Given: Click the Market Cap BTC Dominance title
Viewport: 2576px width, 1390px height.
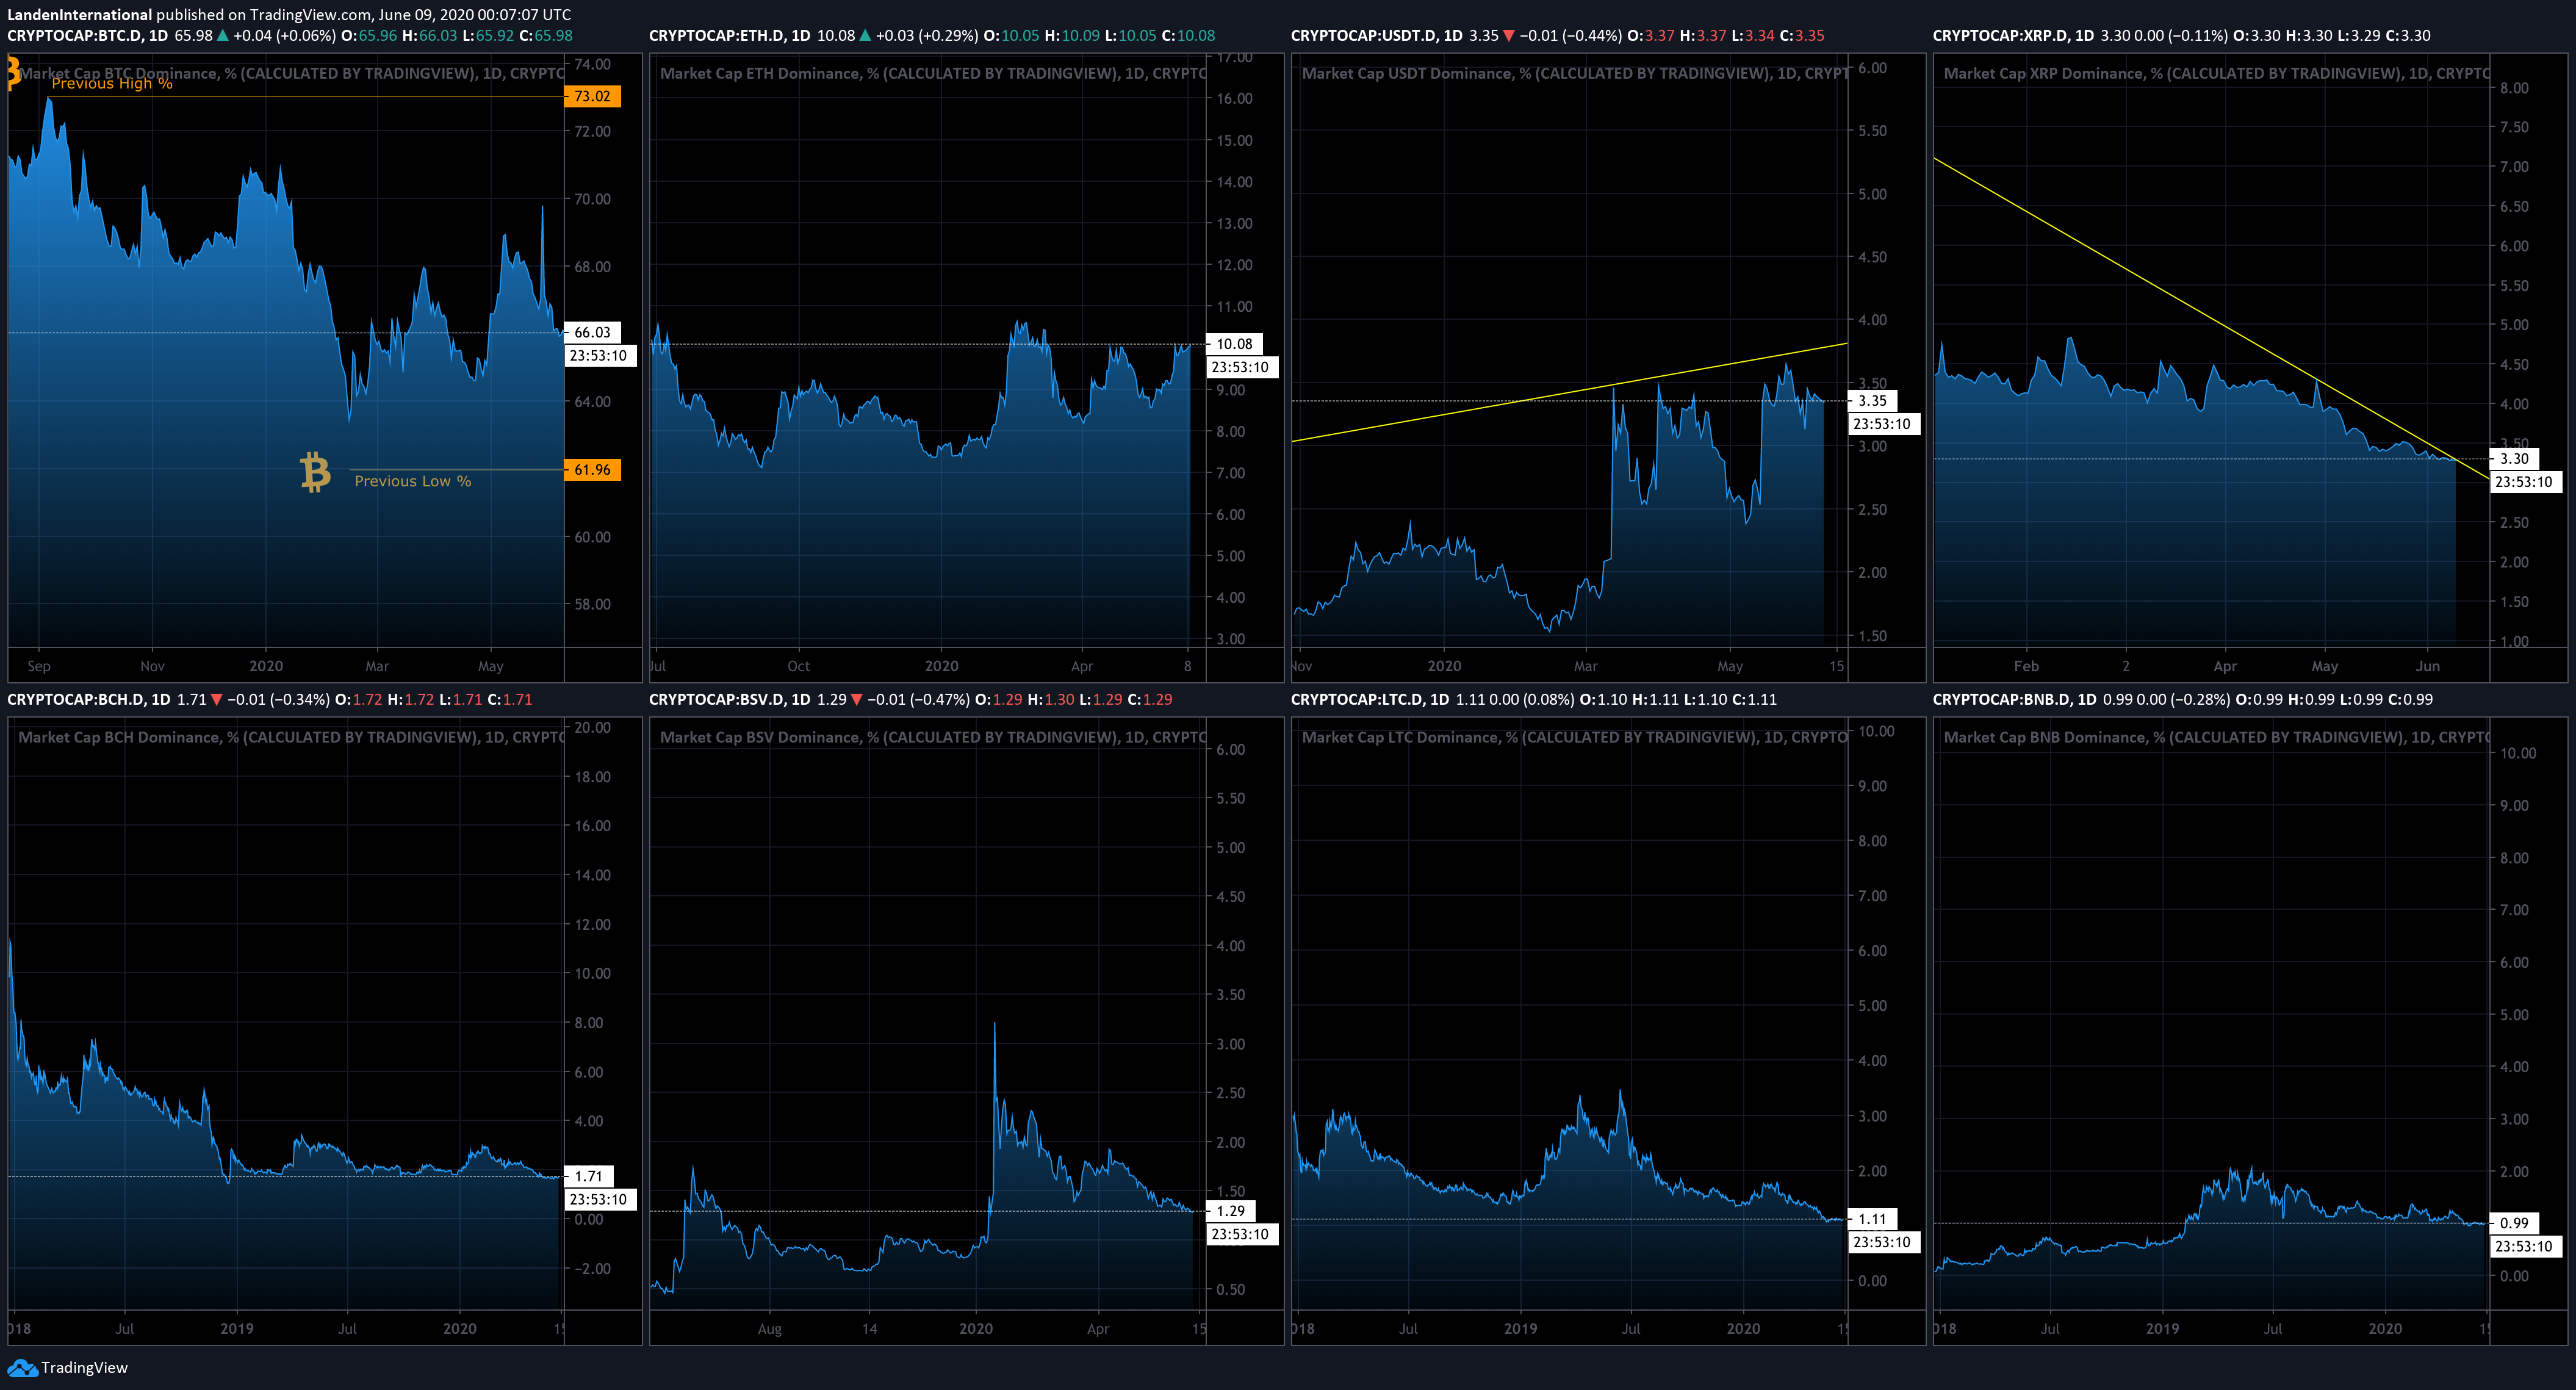Looking at the screenshot, I should [x=292, y=73].
